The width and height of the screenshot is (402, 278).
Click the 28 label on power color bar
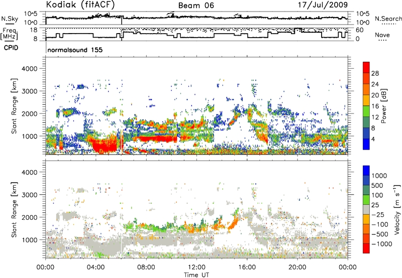point(375,73)
